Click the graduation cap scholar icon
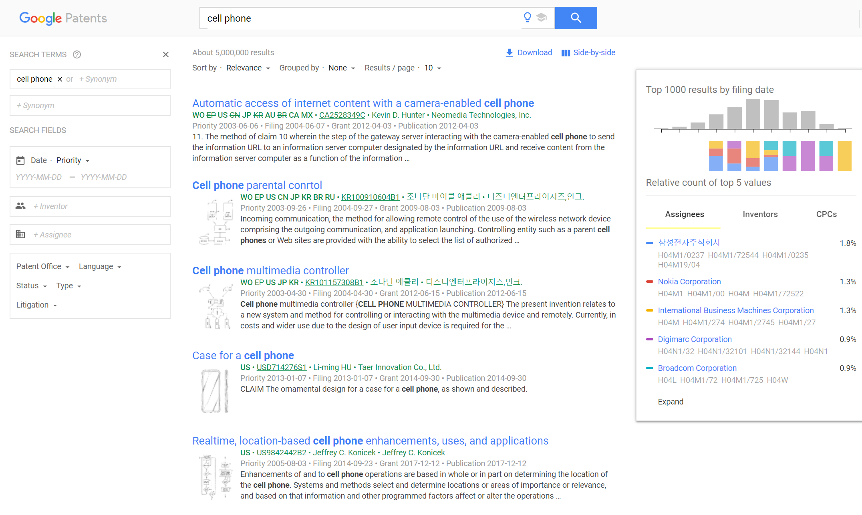Image resolution: width=862 pixels, height=515 pixels. pyautogui.click(x=541, y=18)
